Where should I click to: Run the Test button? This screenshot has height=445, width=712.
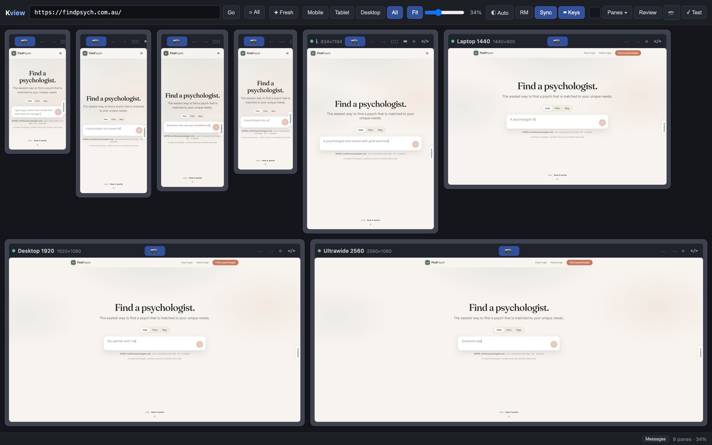point(694,12)
